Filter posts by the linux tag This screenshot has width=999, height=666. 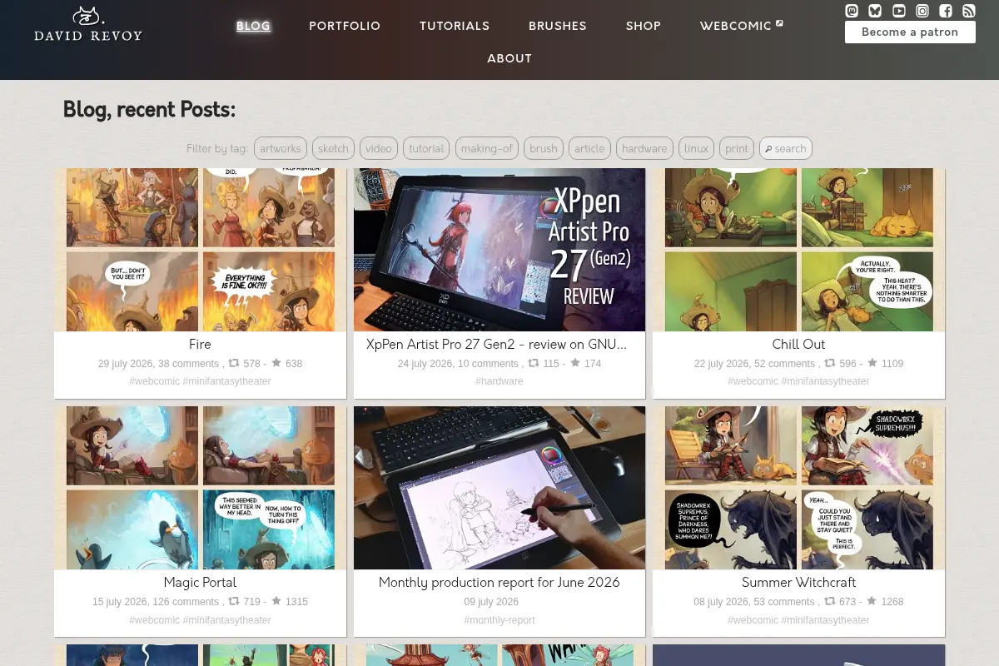[x=696, y=148]
